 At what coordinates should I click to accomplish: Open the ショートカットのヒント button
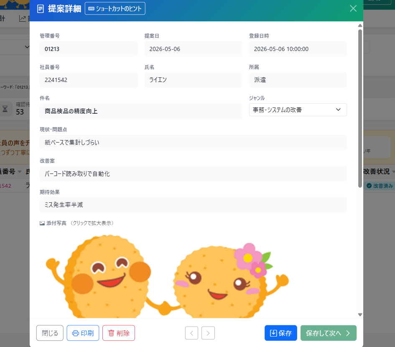click(x=115, y=8)
